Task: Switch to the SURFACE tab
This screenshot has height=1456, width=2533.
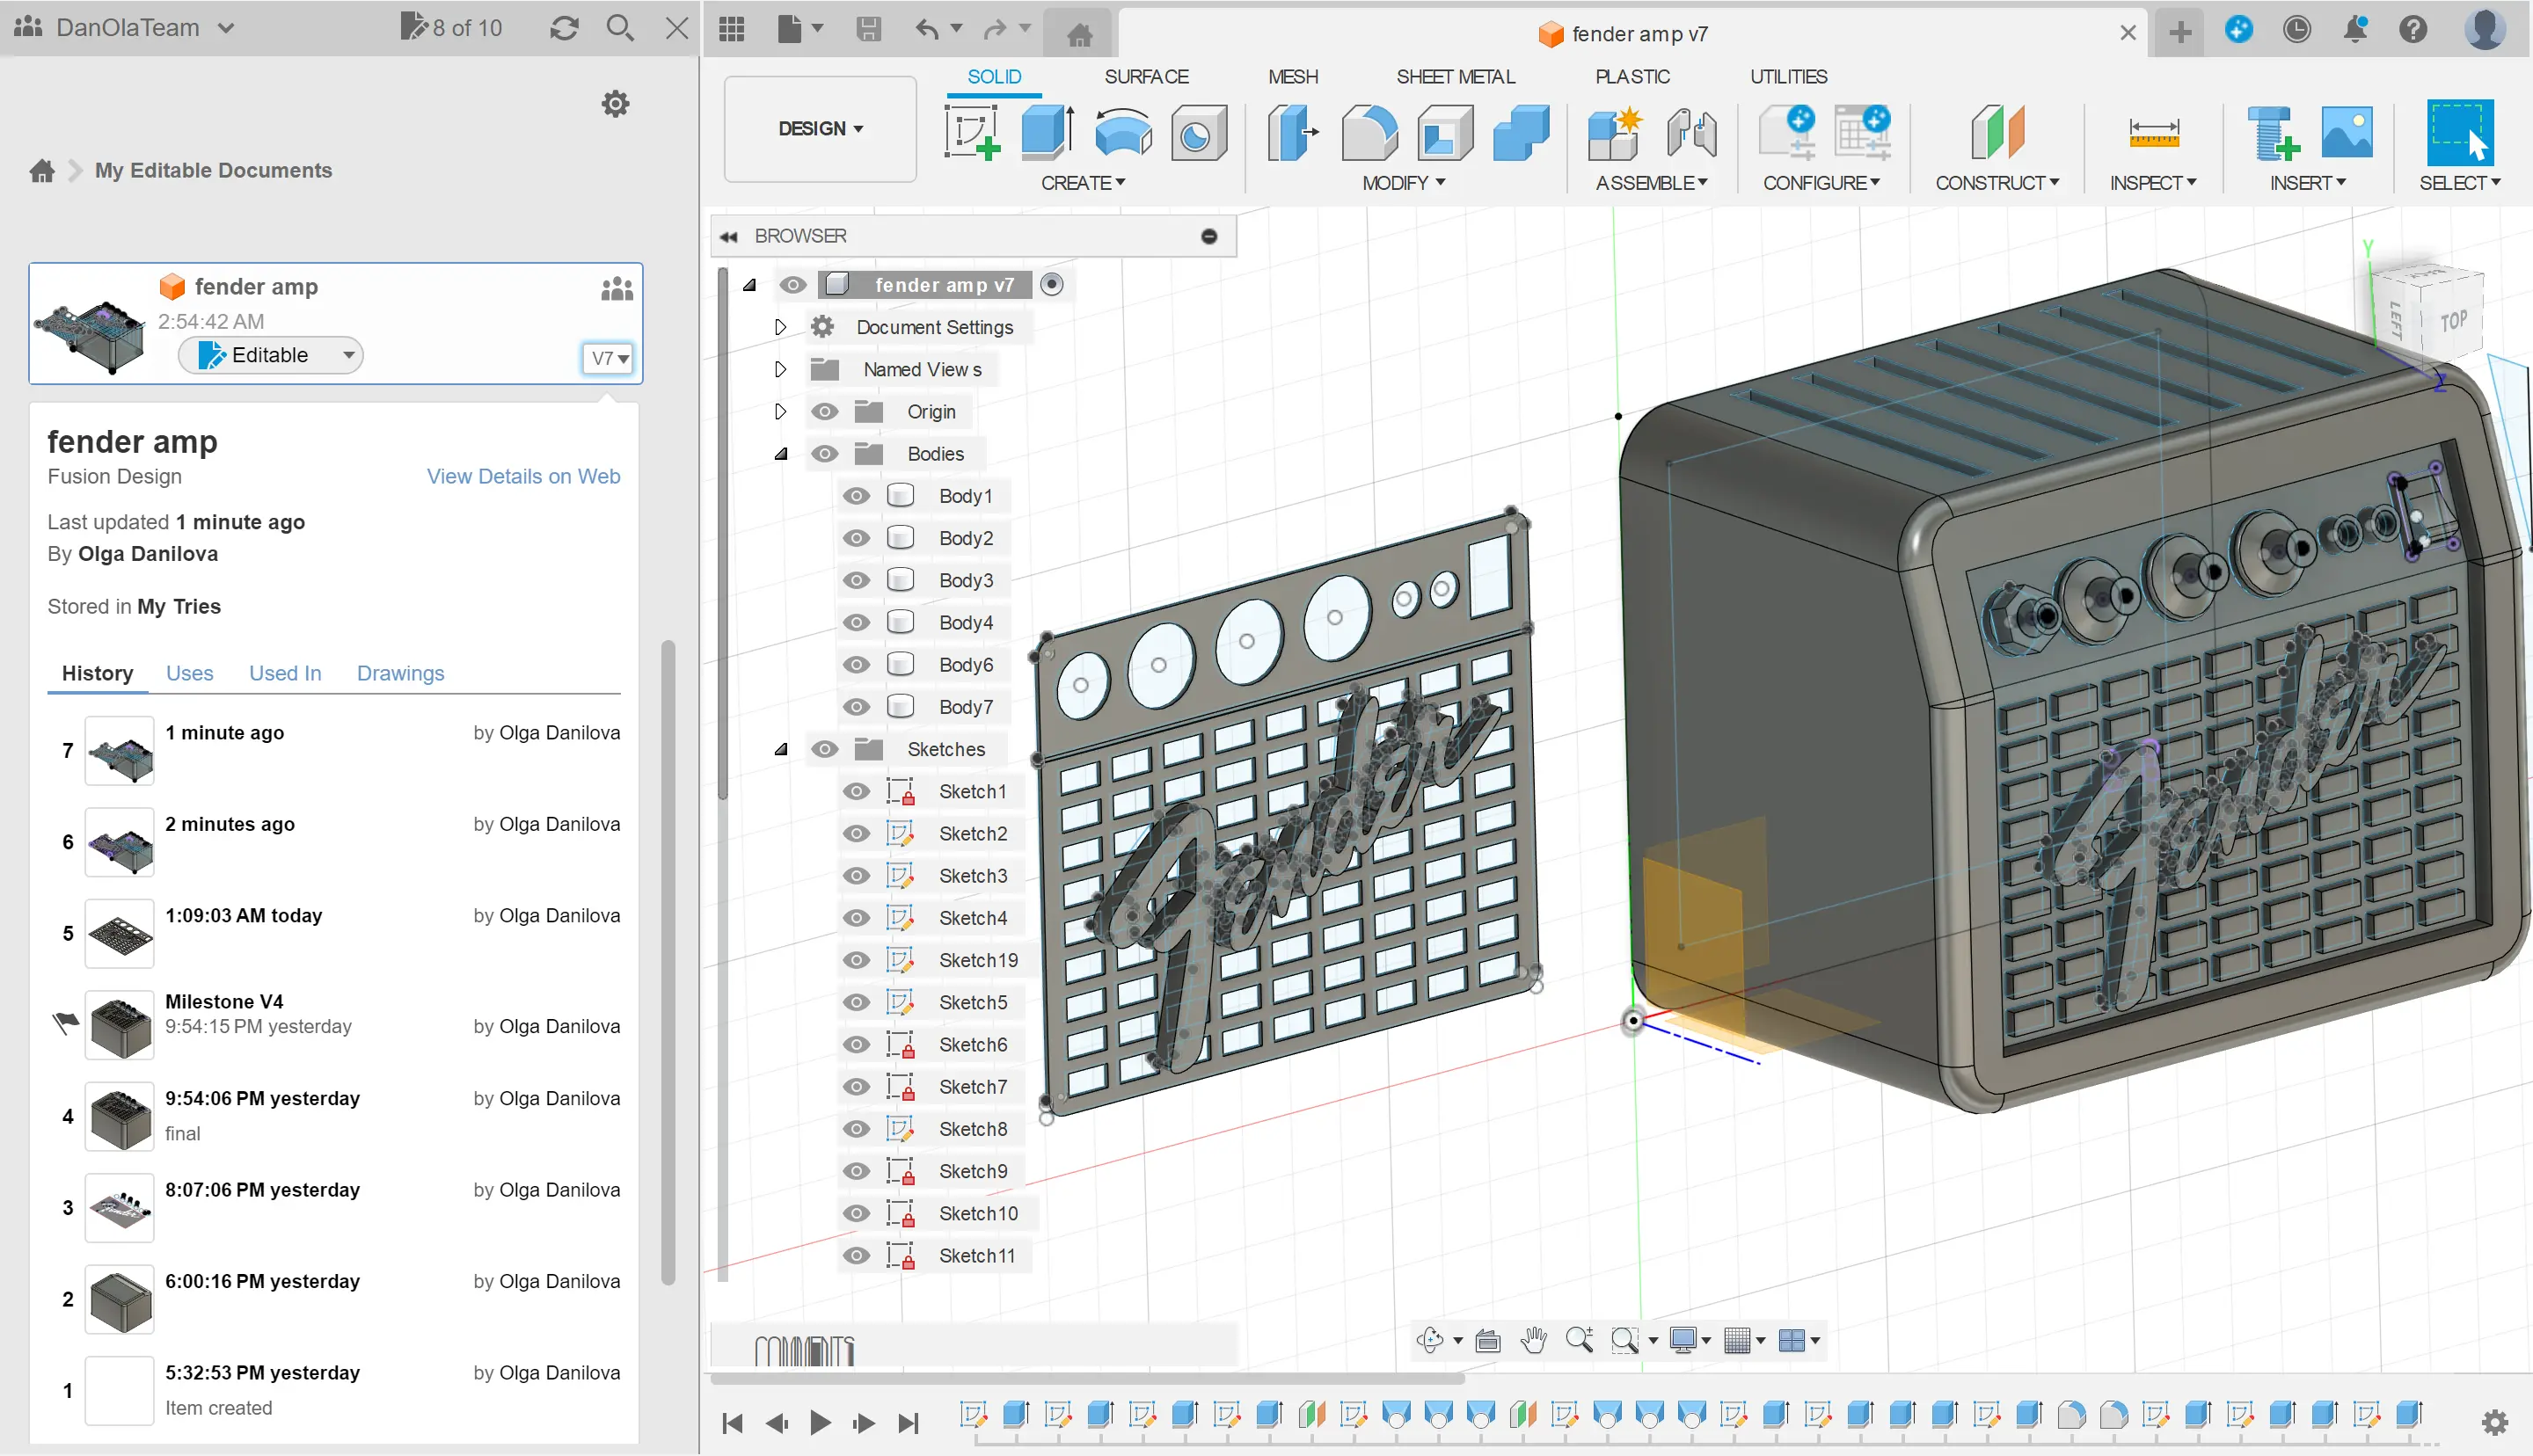Action: [x=1146, y=77]
